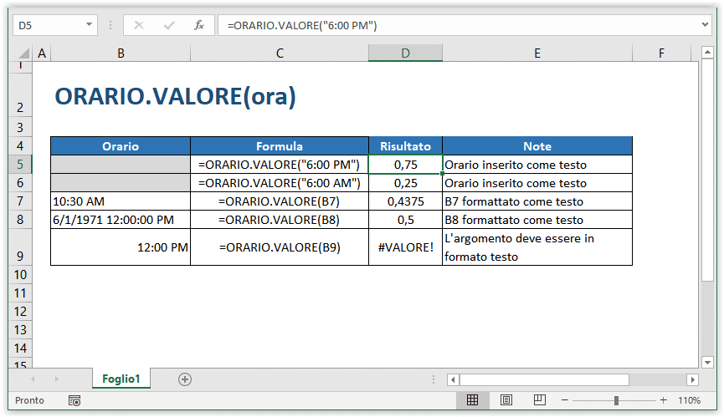Click the vertical scrollbar down arrow

[707, 362]
